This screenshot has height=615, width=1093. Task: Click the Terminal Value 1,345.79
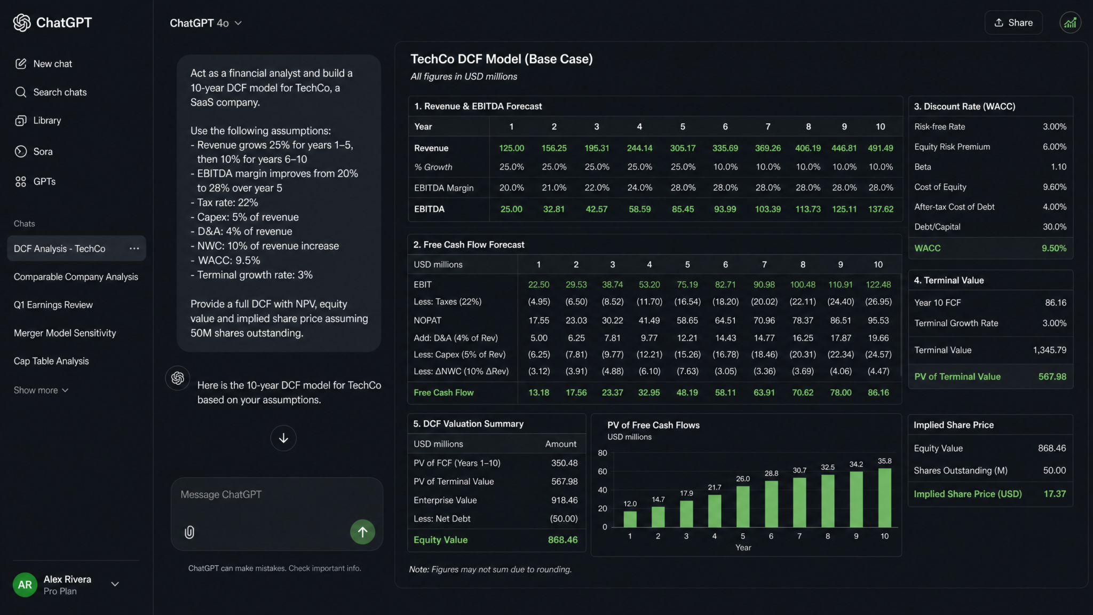point(1050,350)
